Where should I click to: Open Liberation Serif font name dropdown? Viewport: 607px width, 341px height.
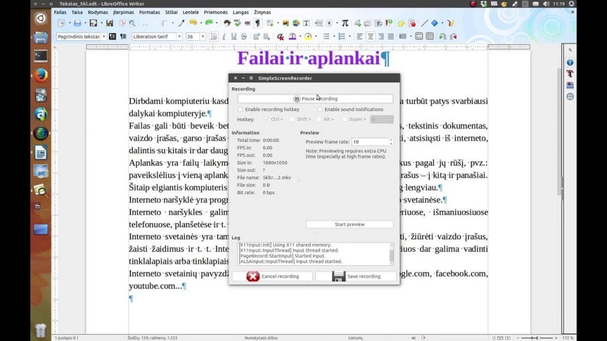coord(179,36)
